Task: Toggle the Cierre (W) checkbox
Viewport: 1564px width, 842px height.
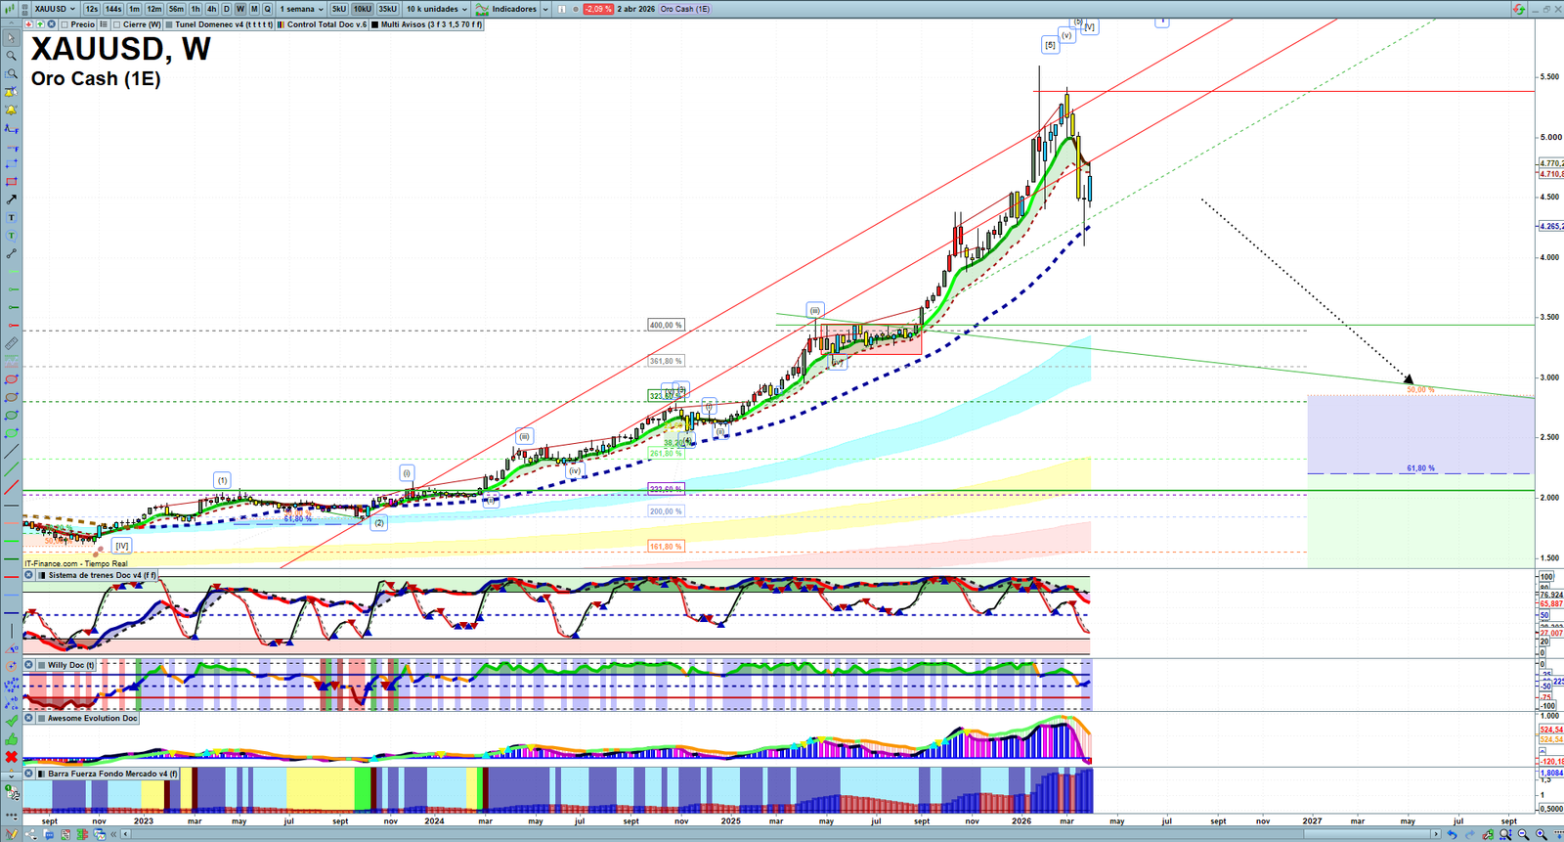Action: coord(117,24)
